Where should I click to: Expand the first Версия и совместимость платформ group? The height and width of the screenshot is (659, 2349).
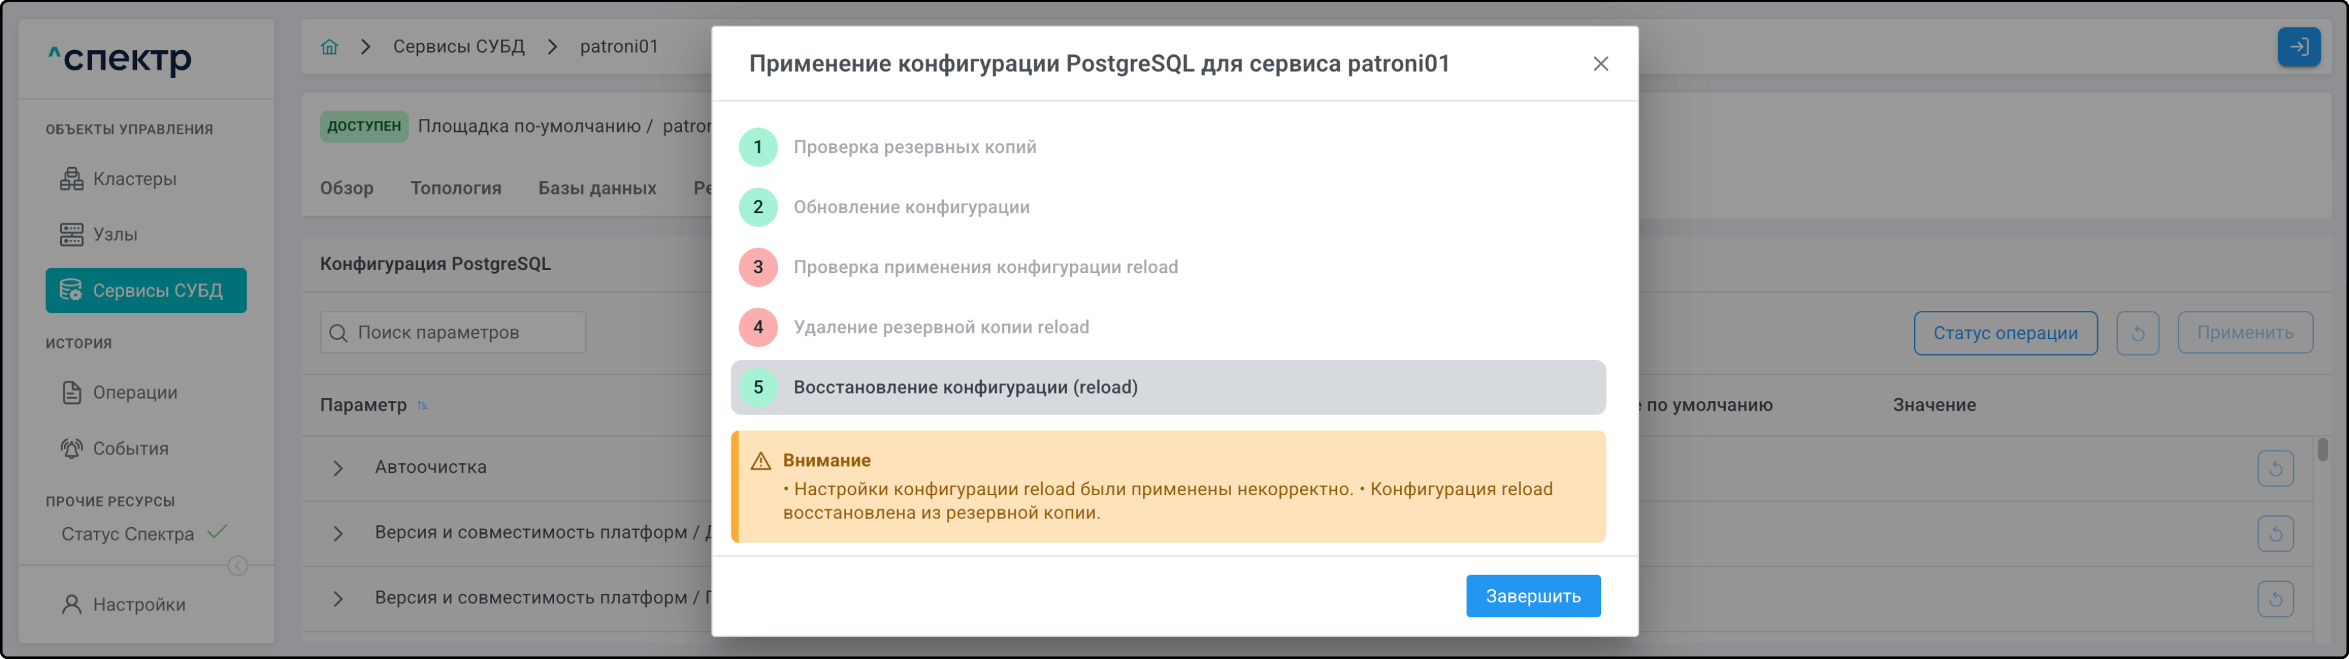[338, 533]
